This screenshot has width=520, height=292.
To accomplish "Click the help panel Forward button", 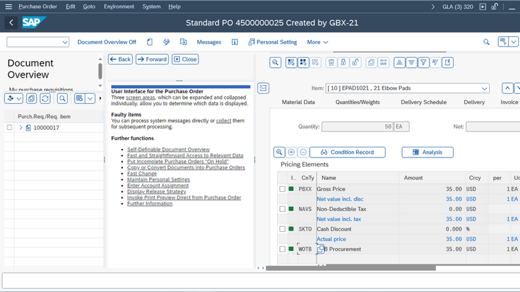I will click(152, 59).
